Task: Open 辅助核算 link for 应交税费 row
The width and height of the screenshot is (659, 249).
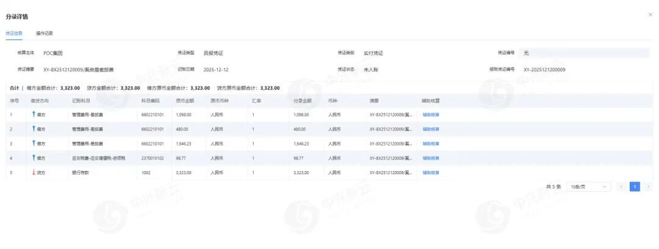Action: click(431, 158)
